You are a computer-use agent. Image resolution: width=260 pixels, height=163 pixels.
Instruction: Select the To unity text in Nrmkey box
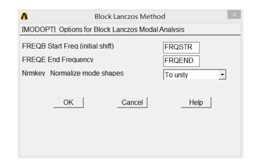click(x=176, y=75)
